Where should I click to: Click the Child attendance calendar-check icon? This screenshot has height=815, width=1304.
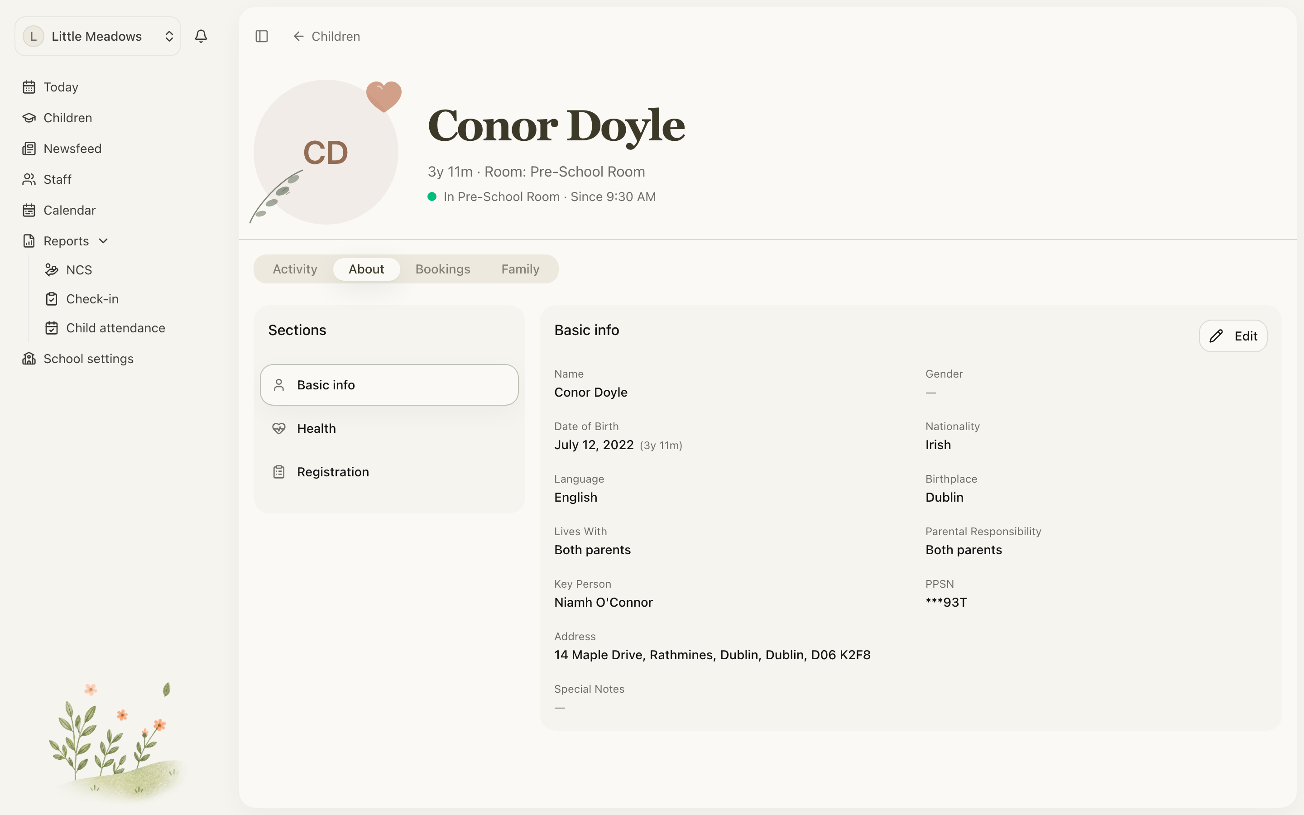(52, 328)
